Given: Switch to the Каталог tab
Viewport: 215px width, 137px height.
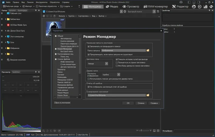Looking at the screenshot, I should (12, 10).
